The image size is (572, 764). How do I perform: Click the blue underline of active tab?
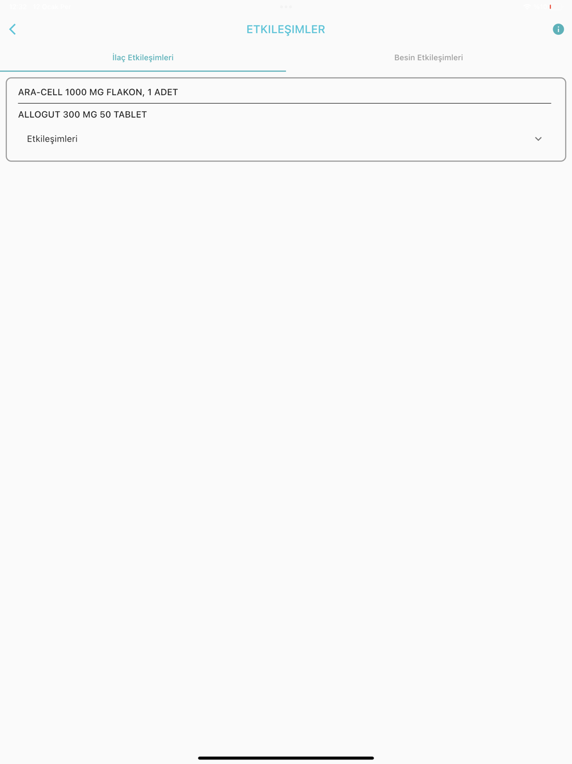(143, 71)
